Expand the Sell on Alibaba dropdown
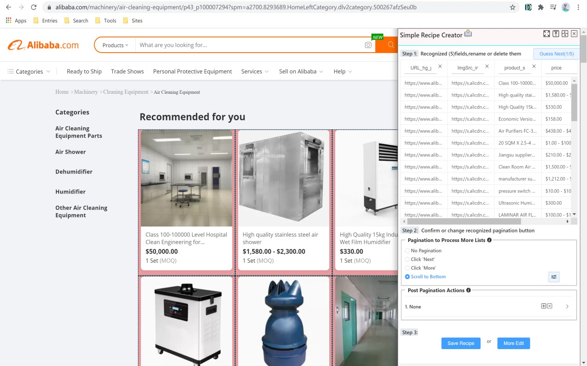This screenshot has width=587, height=366. (x=301, y=71)
